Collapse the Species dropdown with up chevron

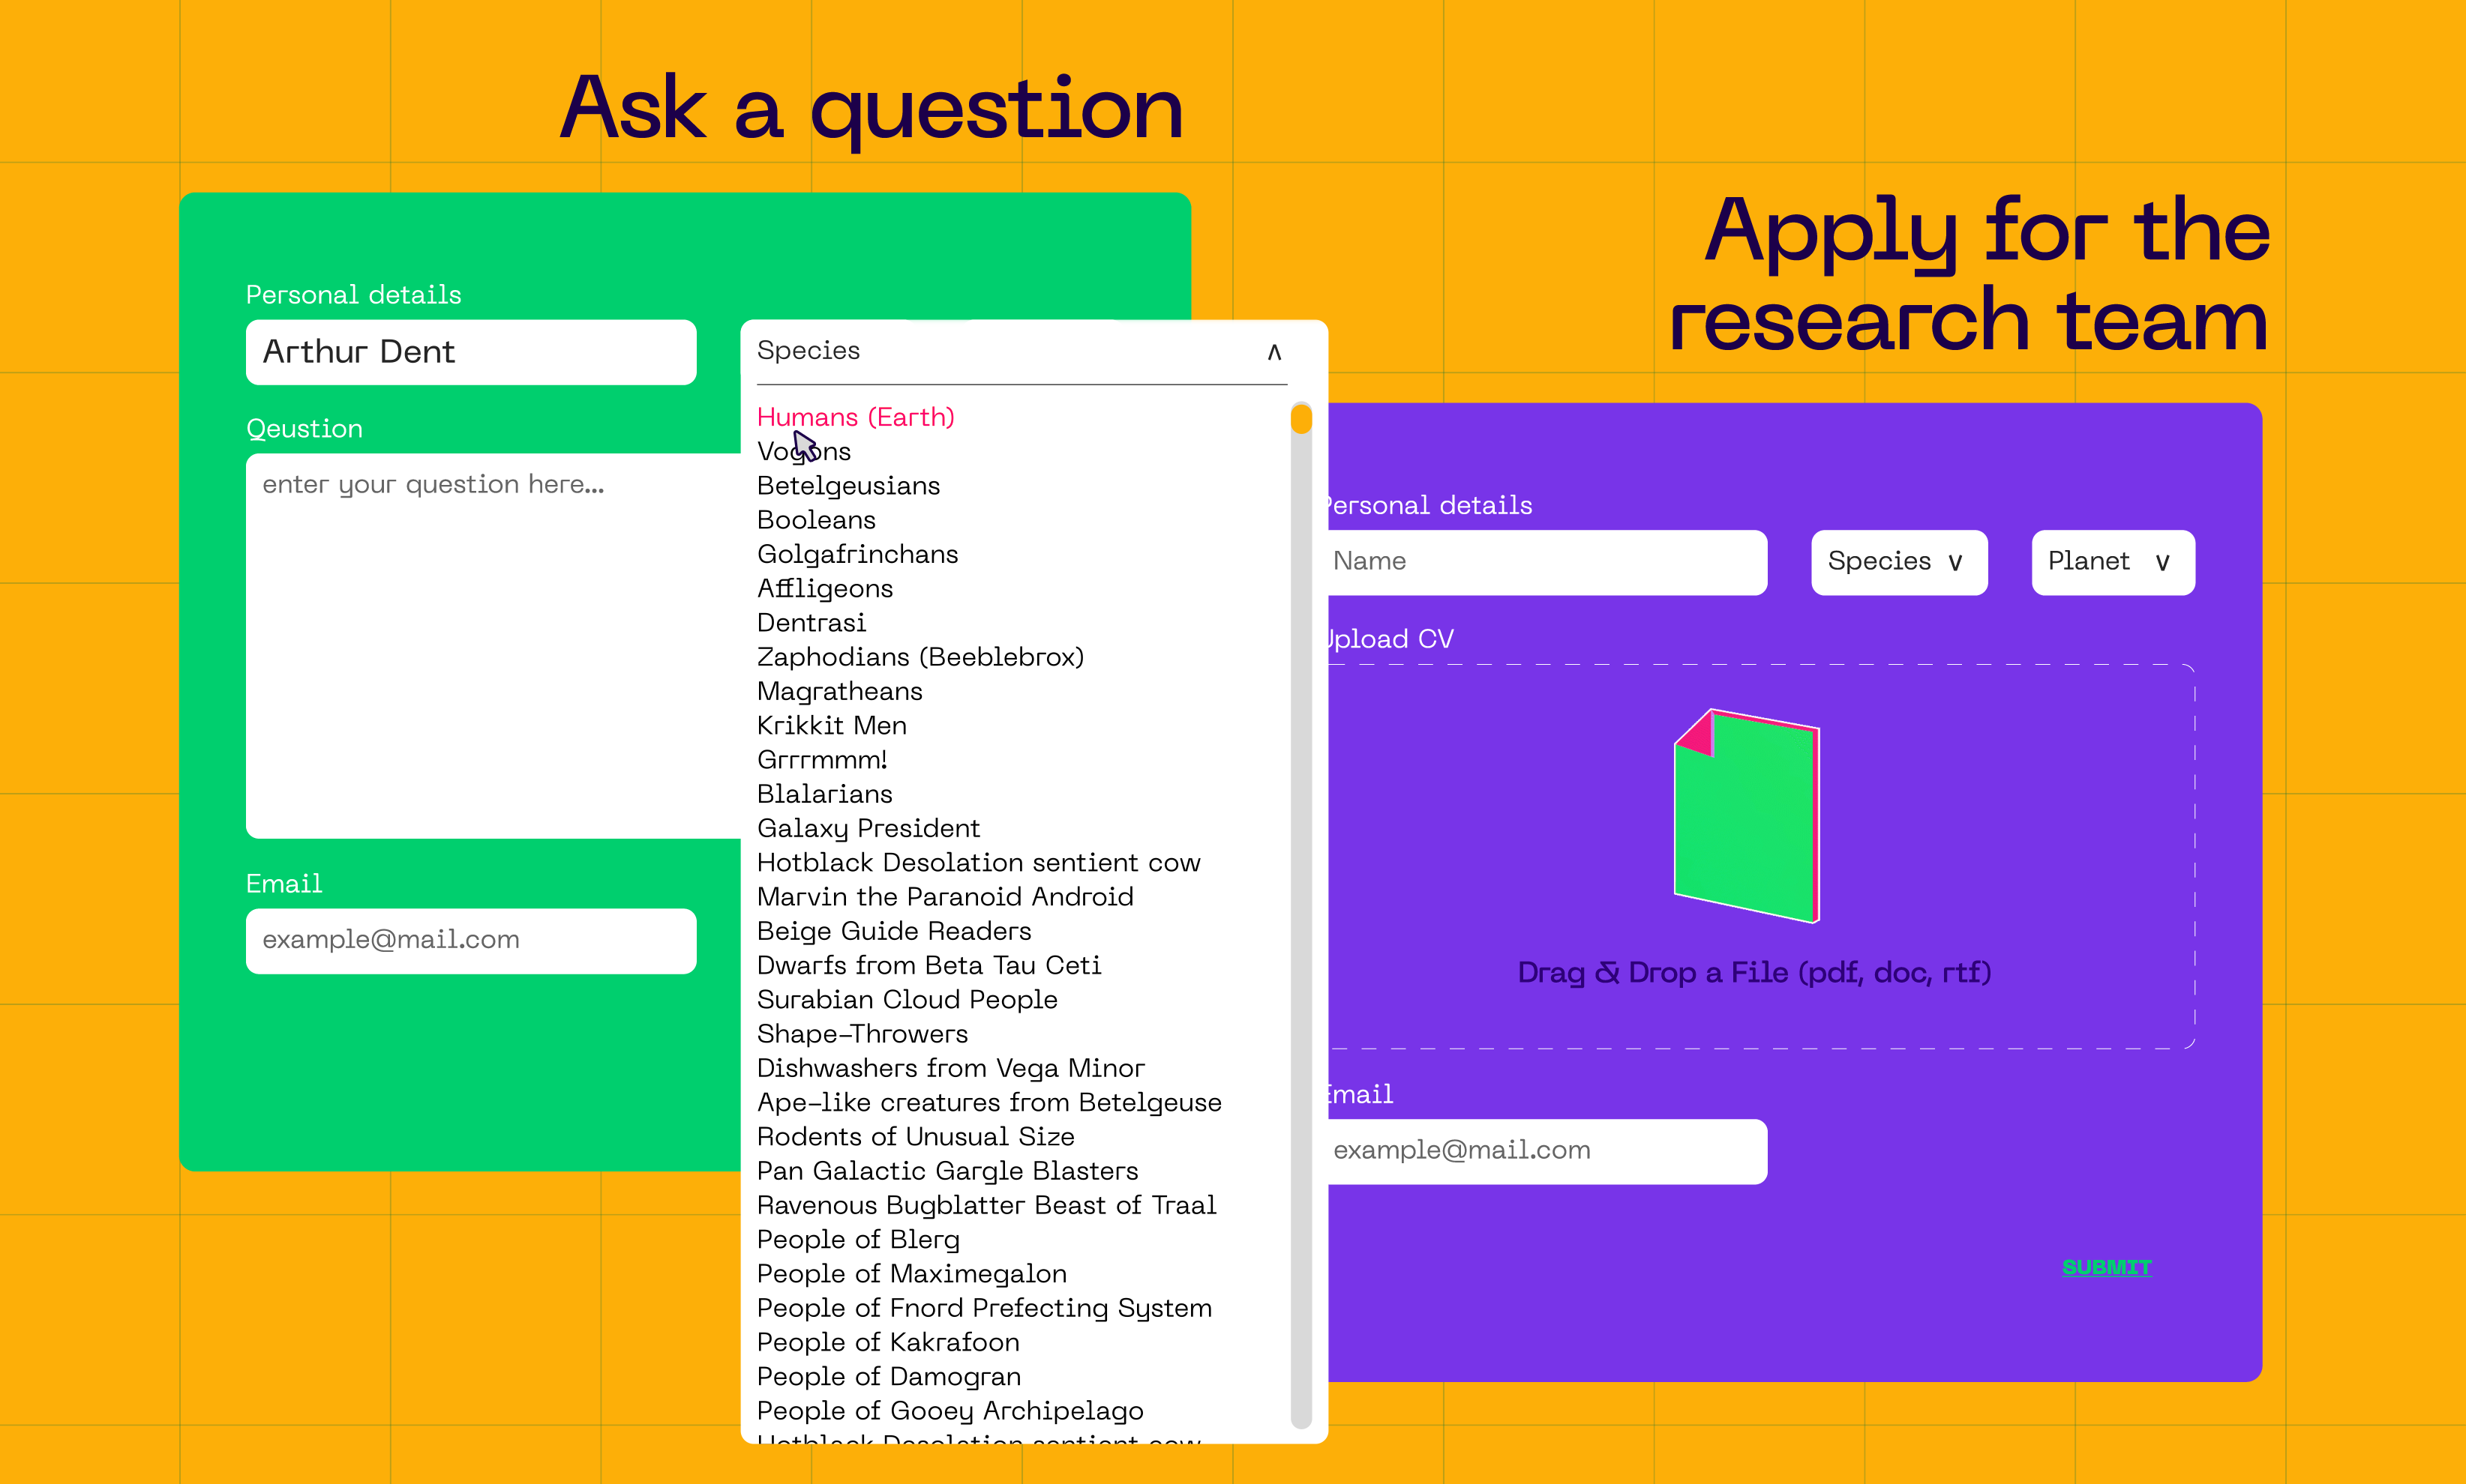(1273, 352)
